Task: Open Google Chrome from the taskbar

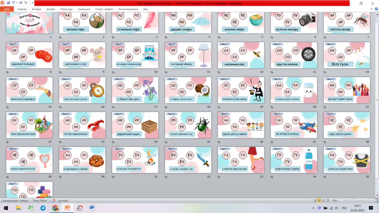Action: [55, 208]
